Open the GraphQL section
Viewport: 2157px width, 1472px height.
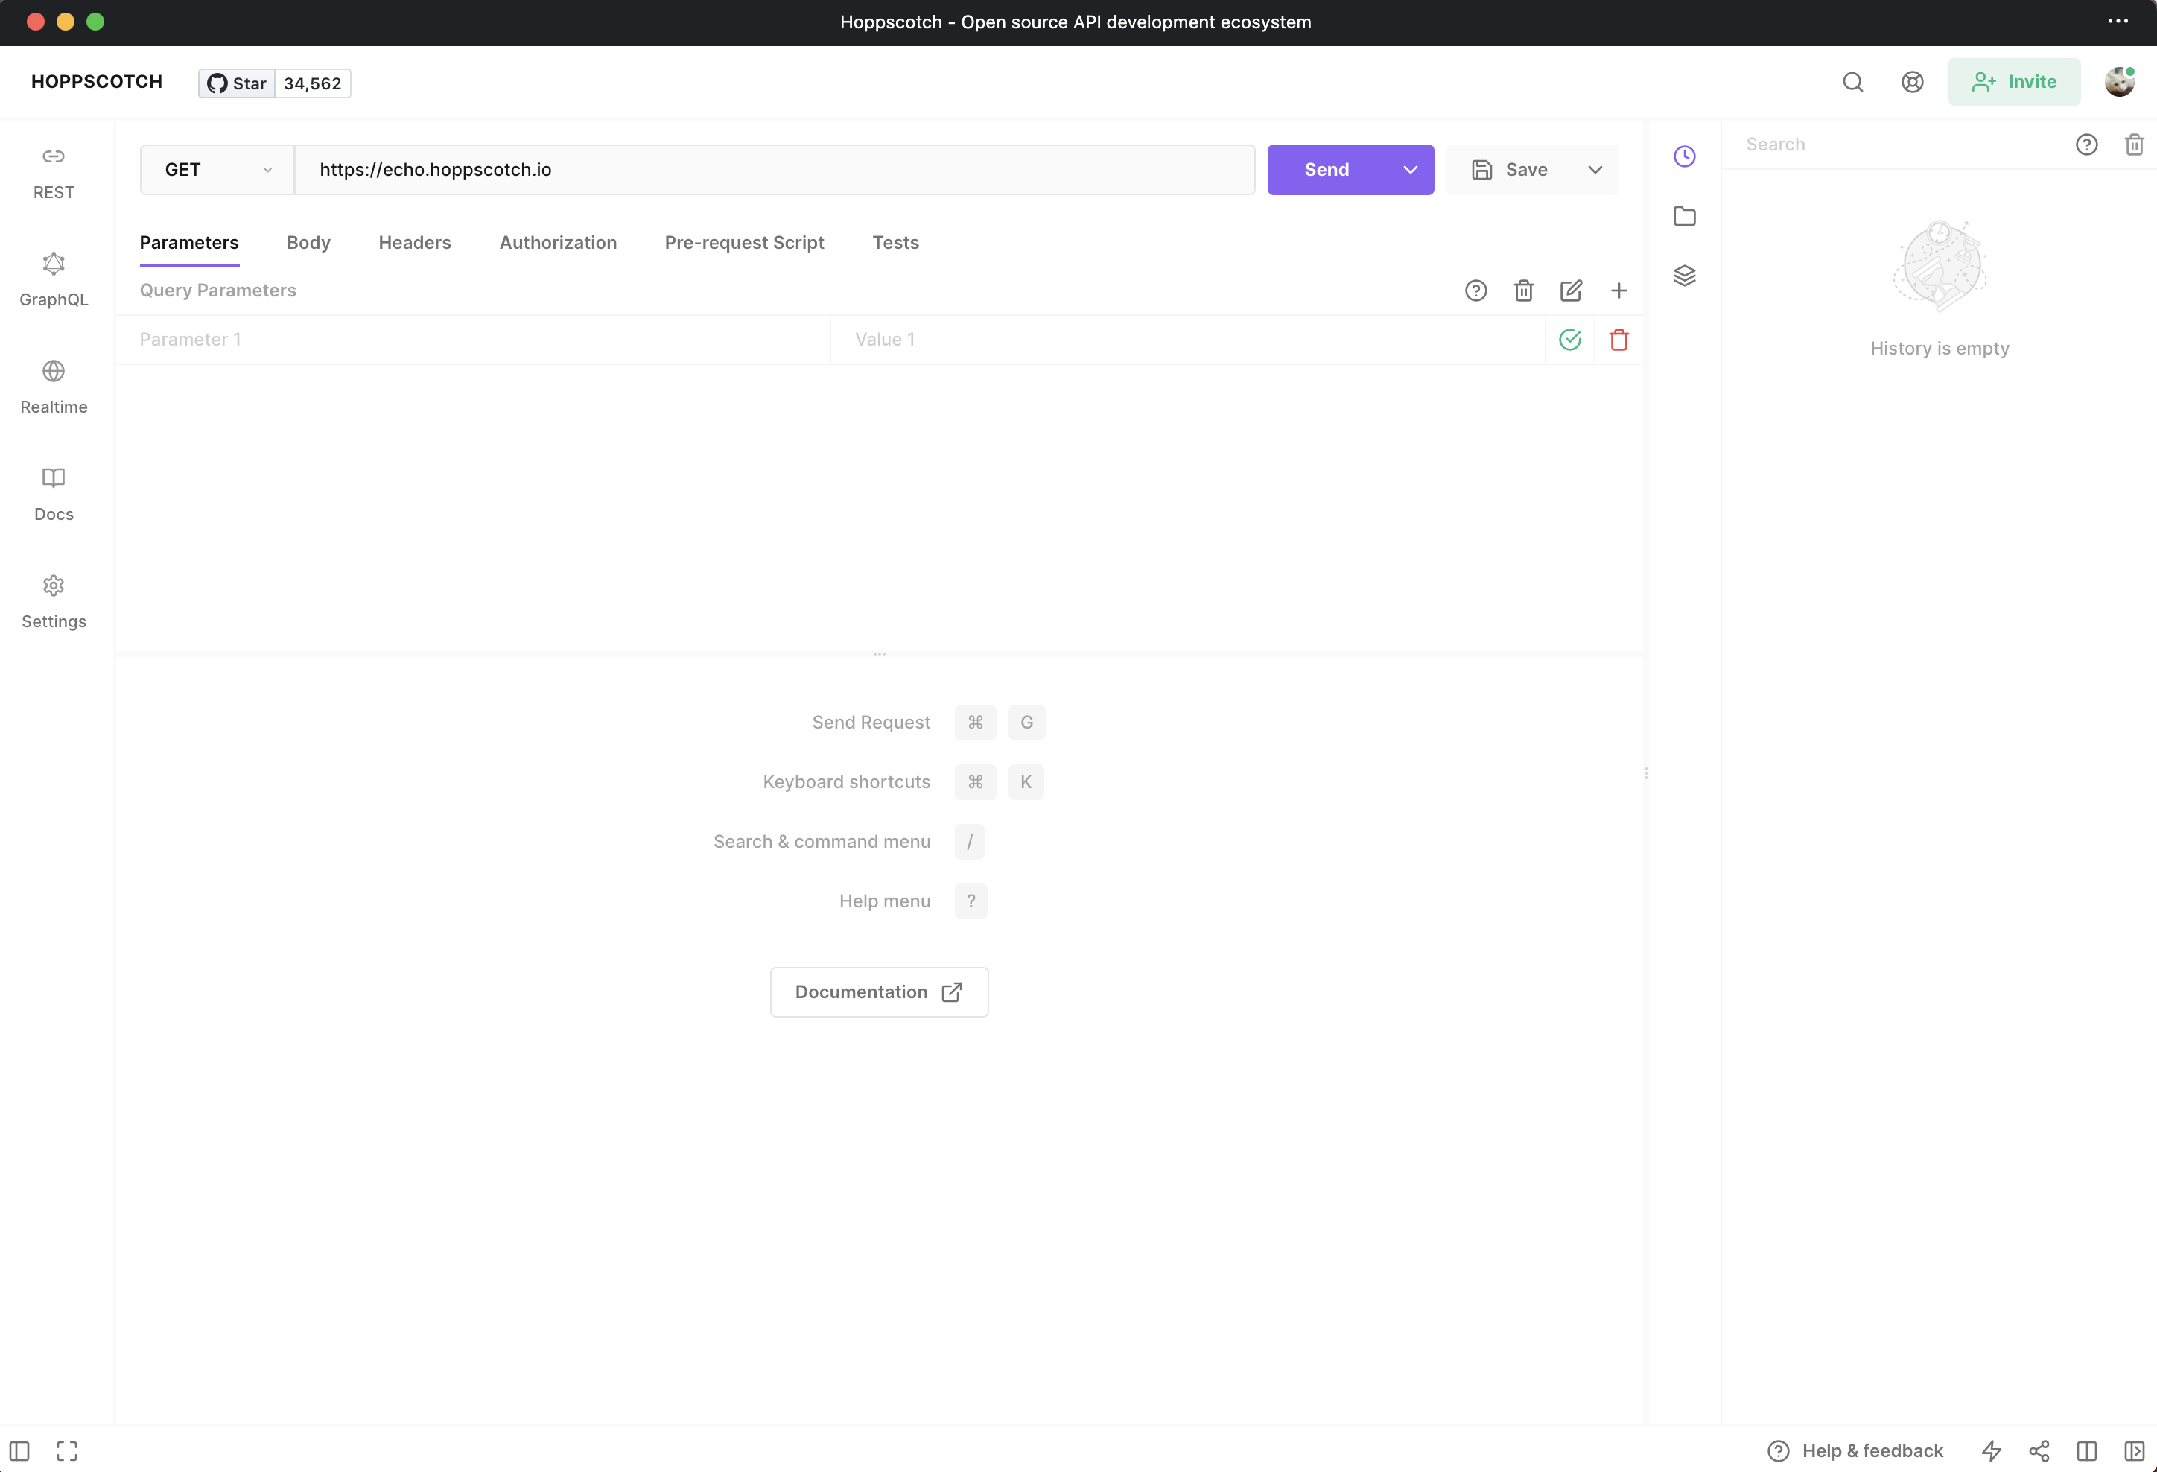point(54,279)
